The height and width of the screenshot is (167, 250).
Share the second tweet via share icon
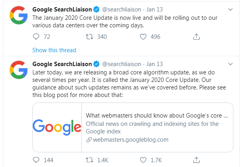pos(196,160)
